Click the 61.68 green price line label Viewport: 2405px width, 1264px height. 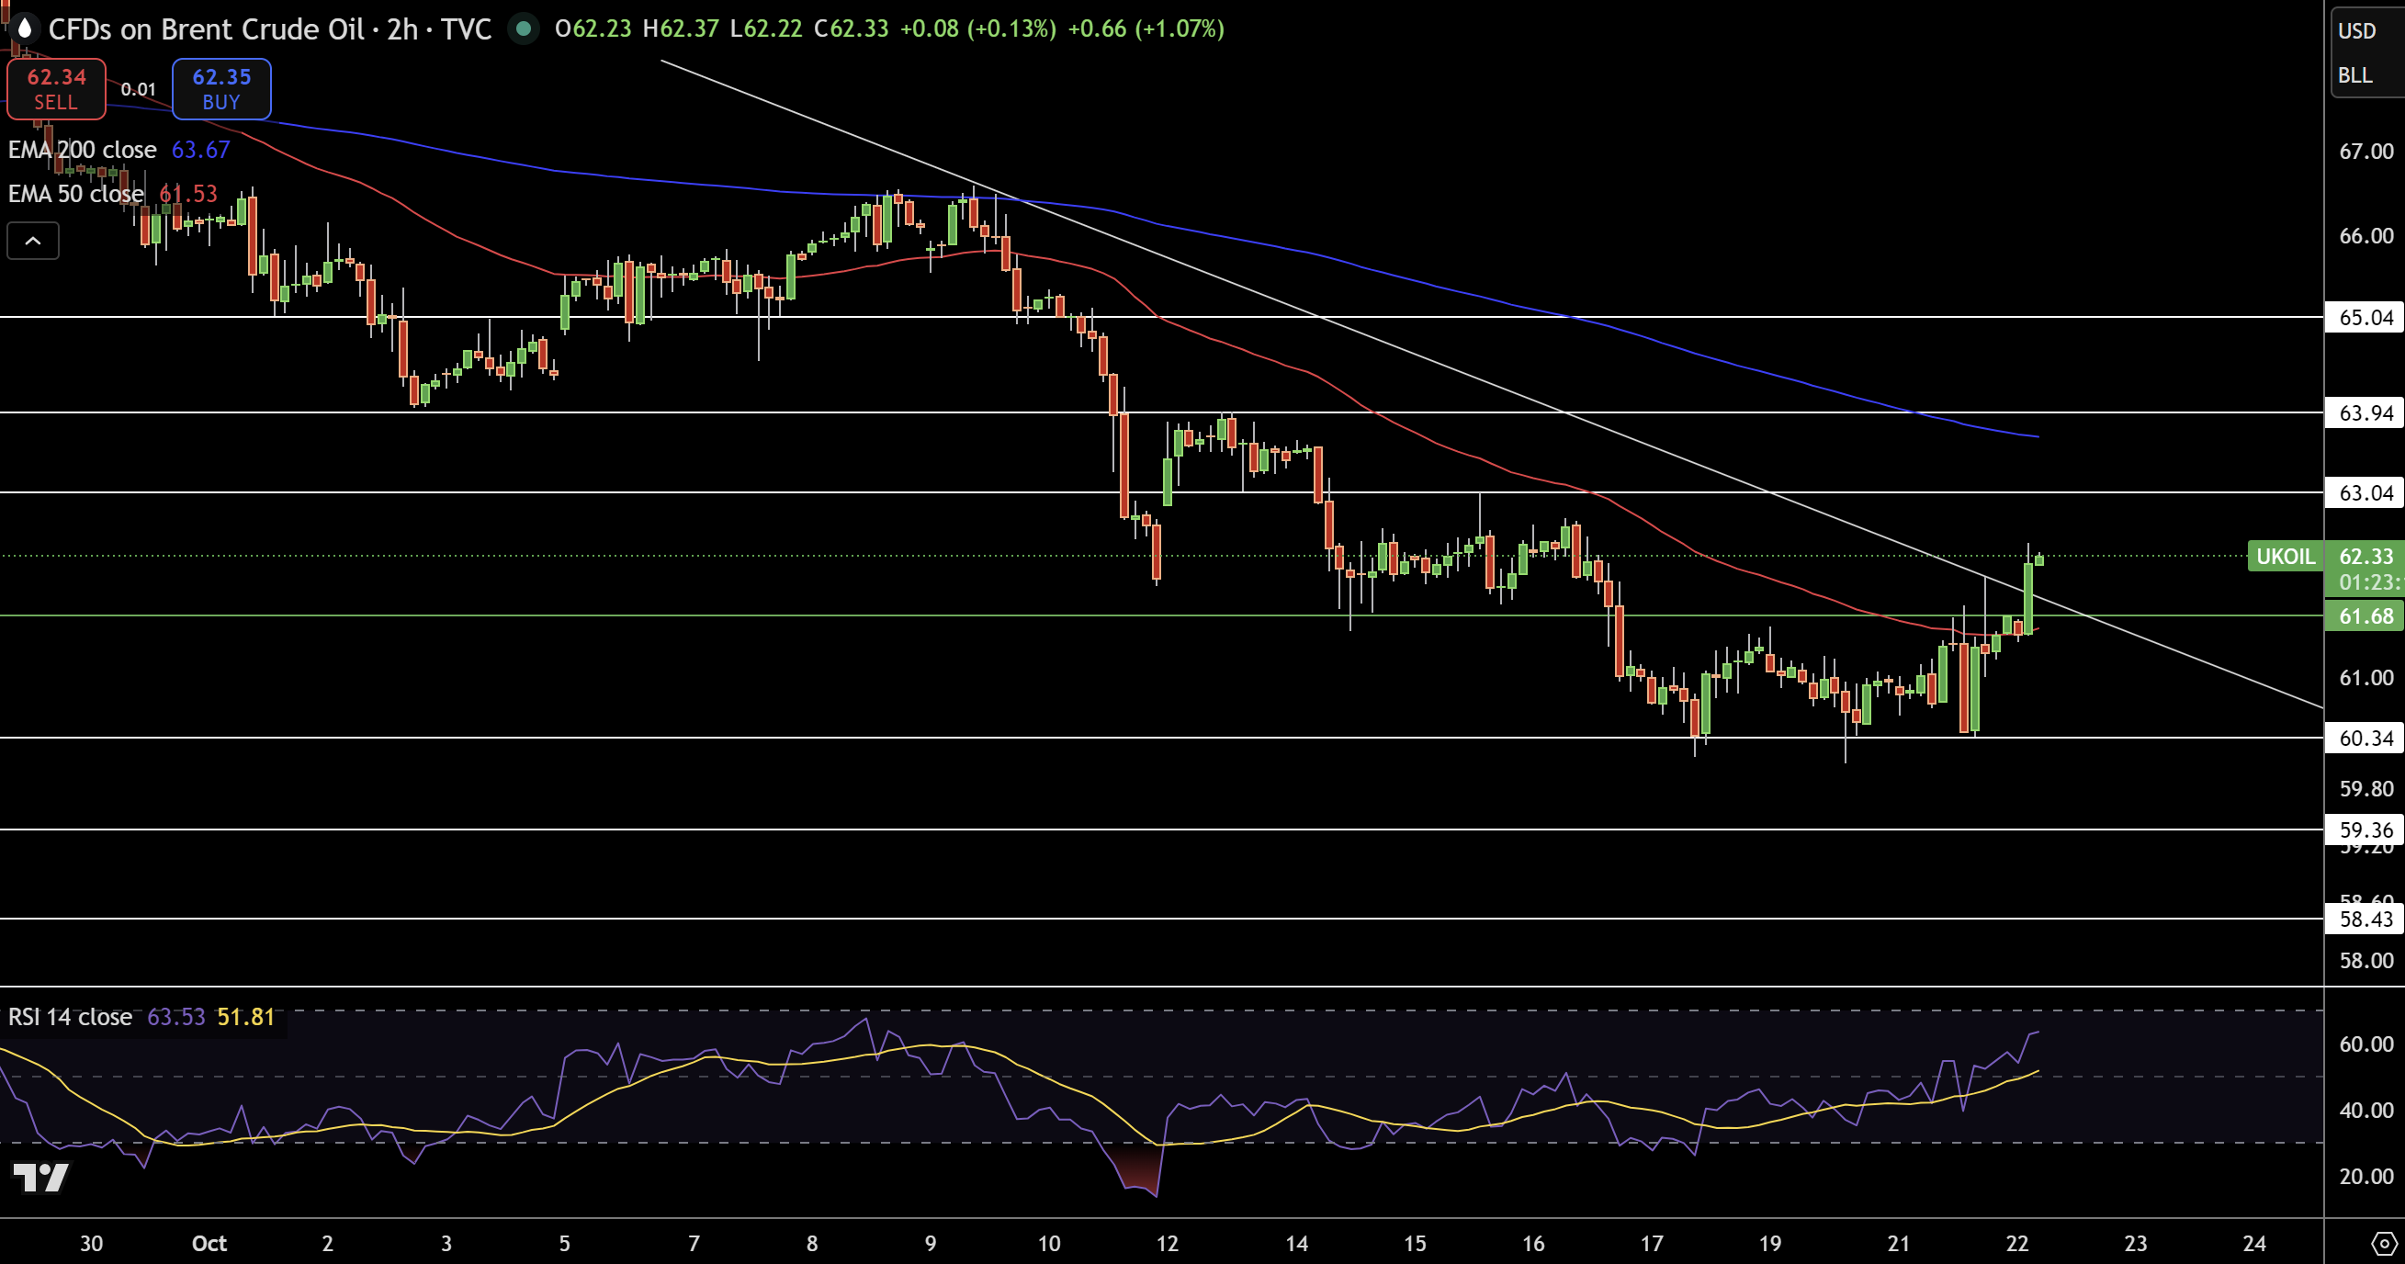pyautogui.click(x=2365, y=616)
